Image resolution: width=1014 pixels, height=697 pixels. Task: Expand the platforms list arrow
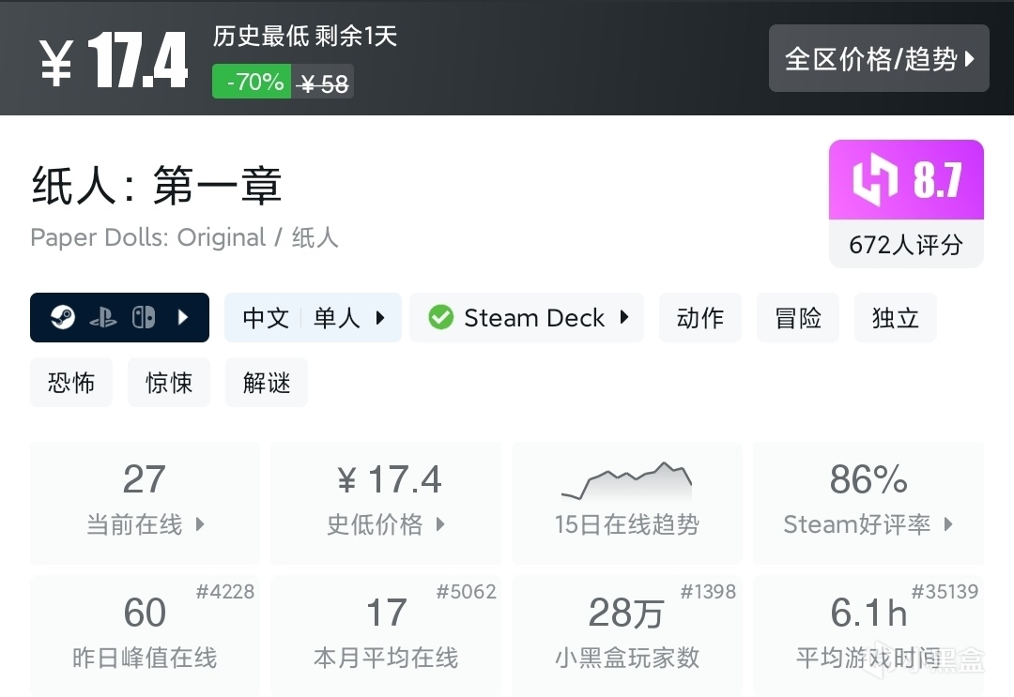tap(183, 318)
